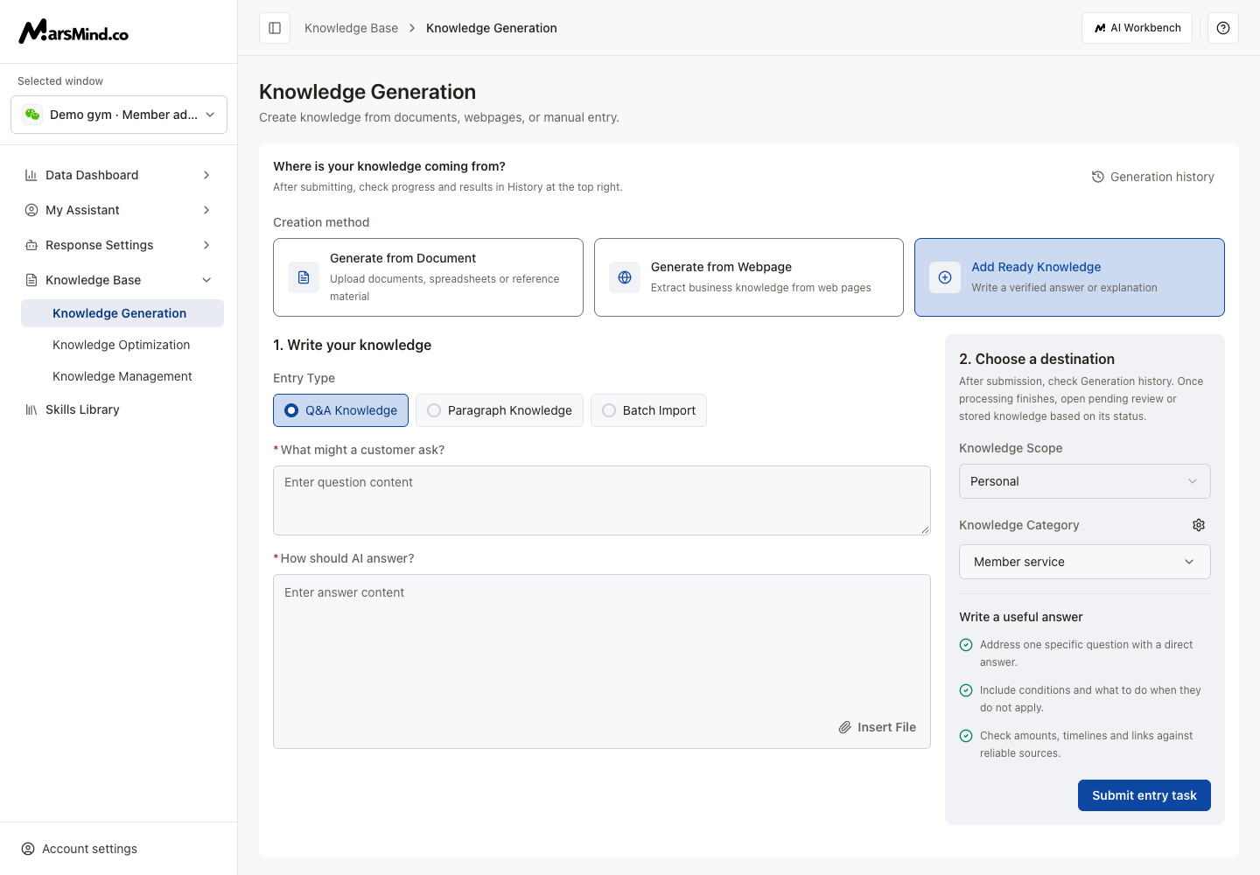Click the Generate from Webpage globe icon
1260x875 pixels.
pyautogui.click(x=625, y=277)
